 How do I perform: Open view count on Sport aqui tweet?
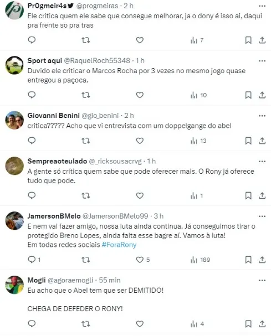pos(198,95)
